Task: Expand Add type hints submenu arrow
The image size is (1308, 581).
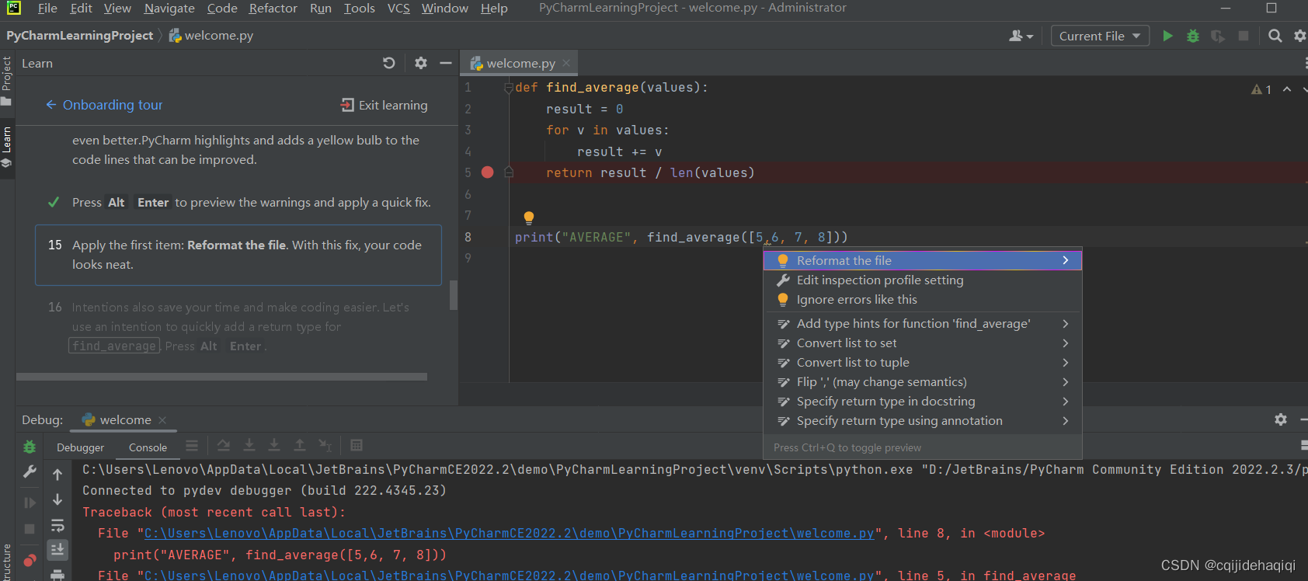Action: pos(1066,323)
